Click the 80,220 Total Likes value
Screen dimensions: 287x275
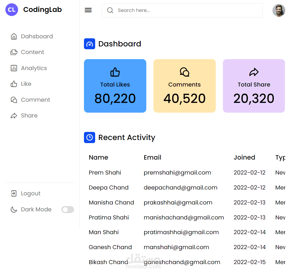[115, 98]
